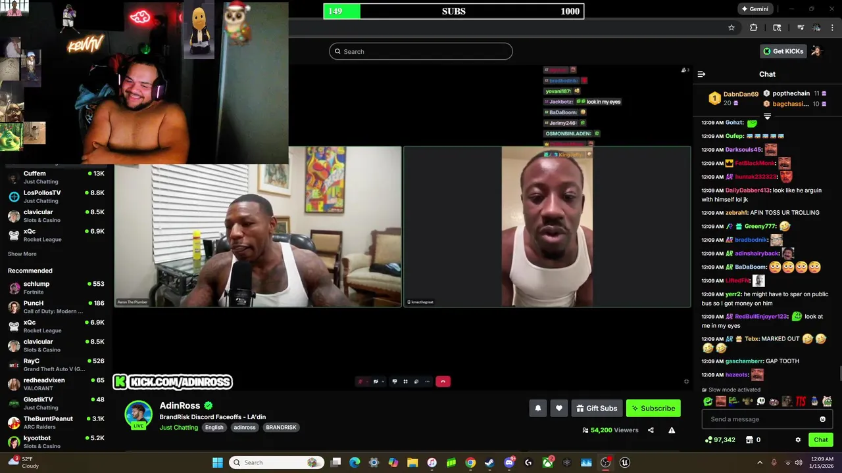
Task: Expand the leaderboard chevron below DabnDan69
Action: tap(767, 116)
